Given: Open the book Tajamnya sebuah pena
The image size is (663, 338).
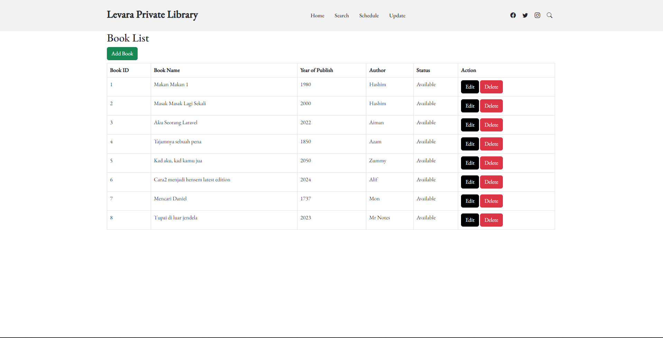Looking at the screenshot, I should pyautogui.click(x=178, y=141).
